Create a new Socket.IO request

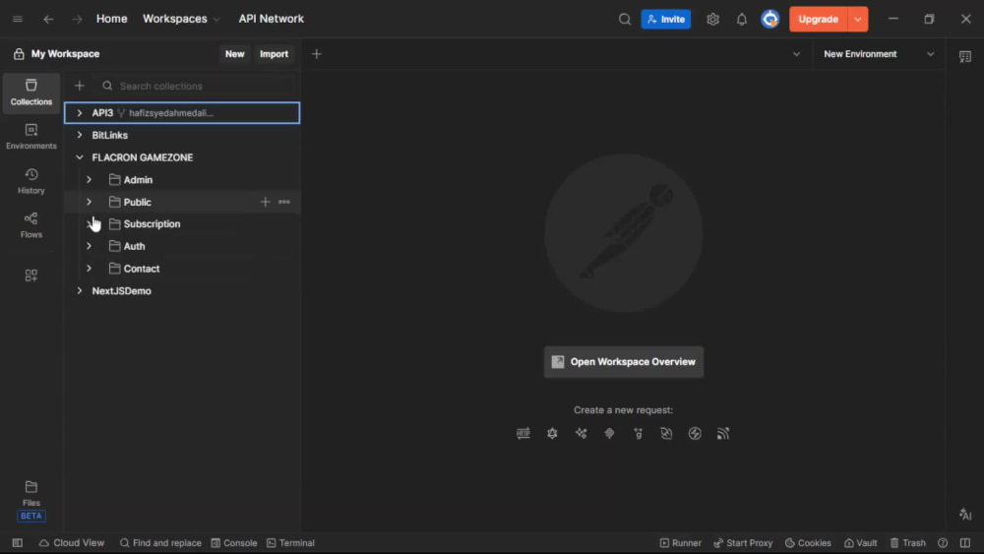(x=695, y=433)
